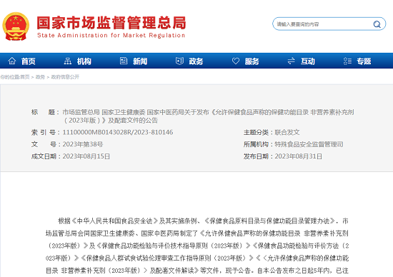Go to 首页 in the breadcrumb
Screen dimensions: 393x277
click(25, 77)
